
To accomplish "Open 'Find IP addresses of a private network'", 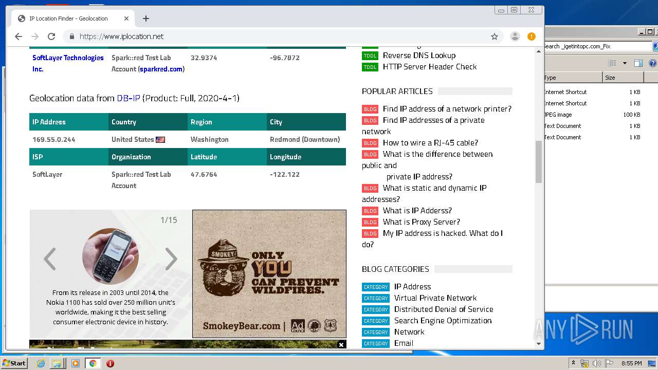I will click(434, 120).
